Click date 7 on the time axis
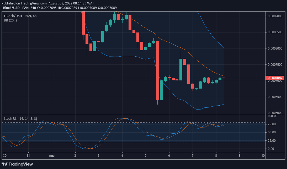 pyautogui.click(x=193, y=156)
